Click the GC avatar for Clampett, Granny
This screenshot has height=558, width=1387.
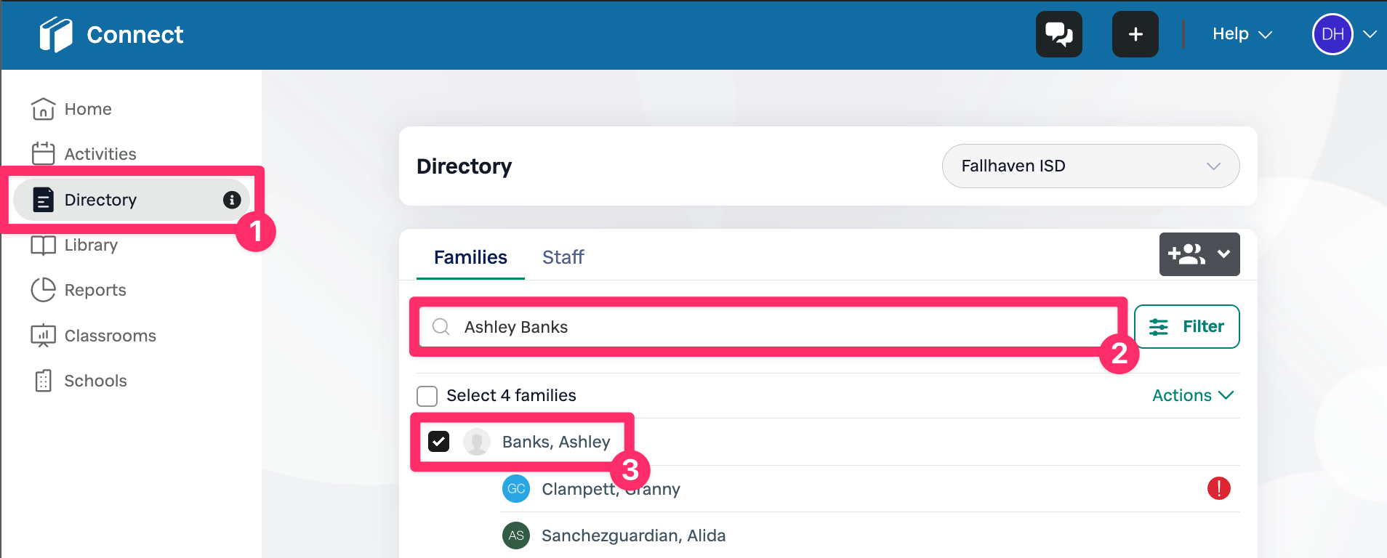(516, 489)
